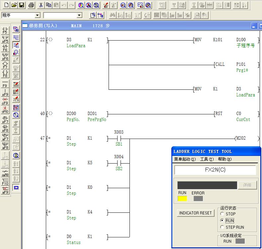Click draw line tool F10
This screenshot has width=262, height=249.
coord(5,182)
